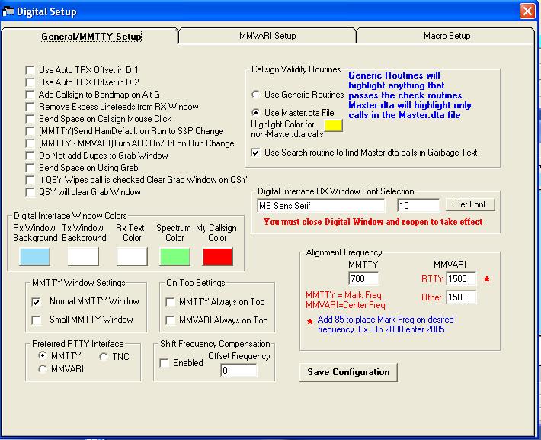The image size is (541, 440).
Task: Click the Save Configuration button
Action: coord(348,372)
